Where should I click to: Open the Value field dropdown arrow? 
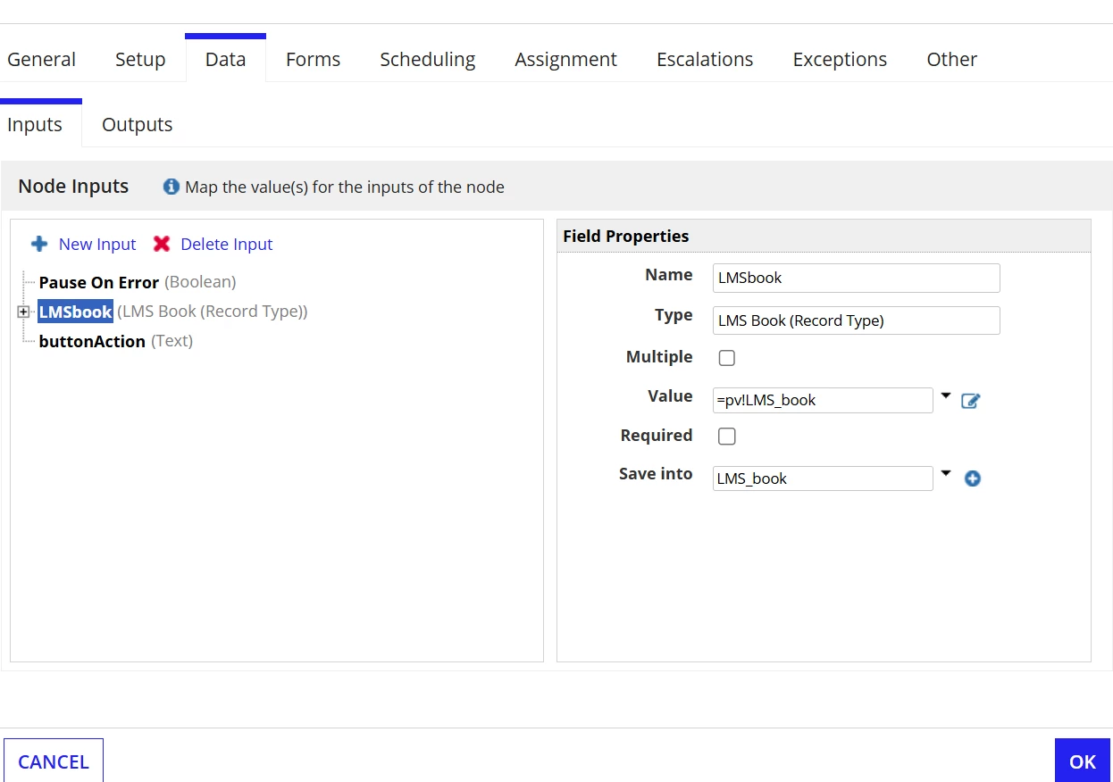[946, 395]
